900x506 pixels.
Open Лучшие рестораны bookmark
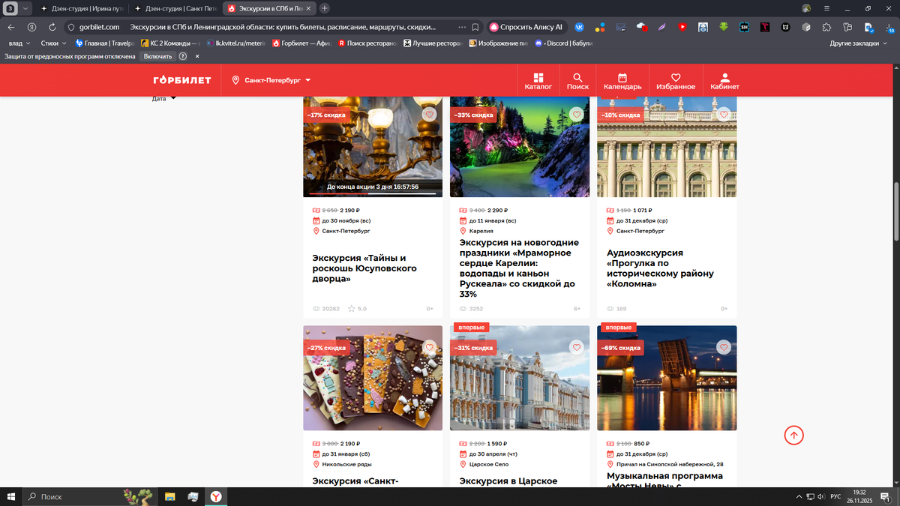click(433, 43)
